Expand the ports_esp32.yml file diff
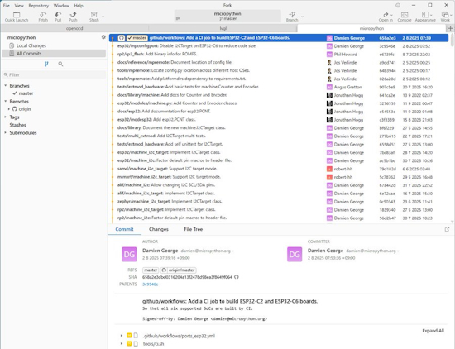The height and width of the screenshot is (349, 455). (122, 336)
